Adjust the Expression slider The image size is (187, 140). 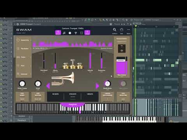click(x=102, y=61)
